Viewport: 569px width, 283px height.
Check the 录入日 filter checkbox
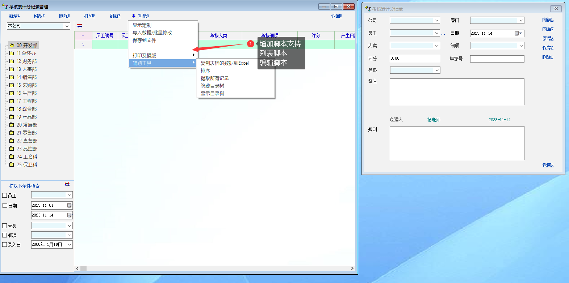pos(5,245)
